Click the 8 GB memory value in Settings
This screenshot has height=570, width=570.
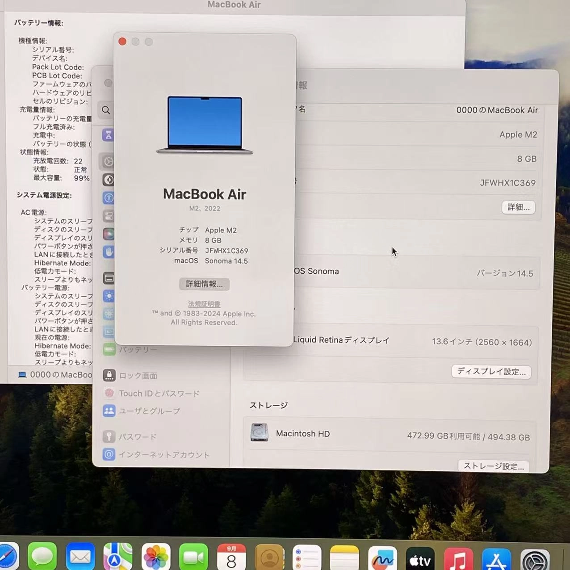coord(527,159)
